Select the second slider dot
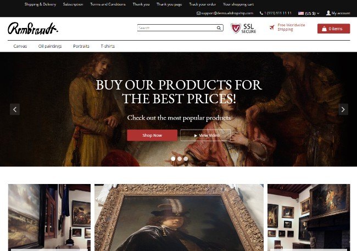The height and width of the screenshot is (251, 357). [x=180, y=159]
